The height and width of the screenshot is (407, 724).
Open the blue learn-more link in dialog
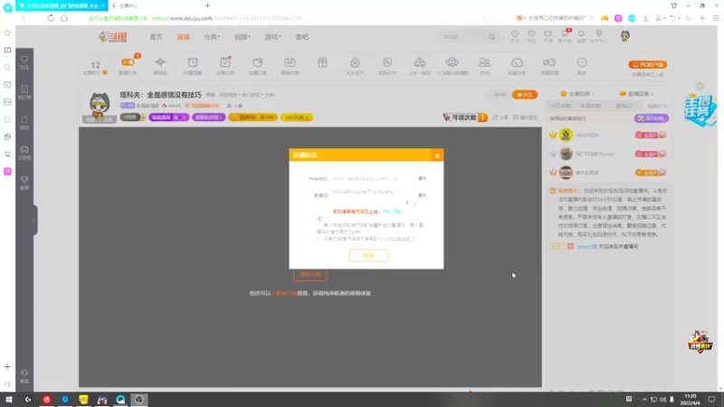click(391, 212)
